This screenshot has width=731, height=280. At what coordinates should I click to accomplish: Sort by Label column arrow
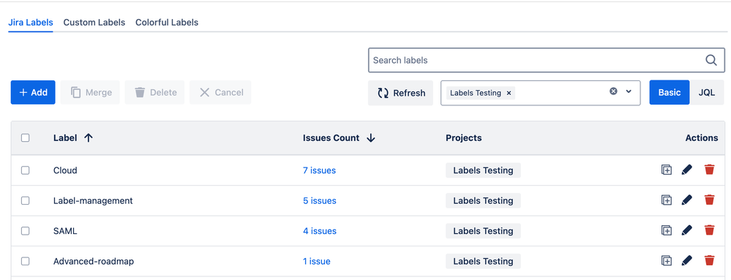click(88, 138)
